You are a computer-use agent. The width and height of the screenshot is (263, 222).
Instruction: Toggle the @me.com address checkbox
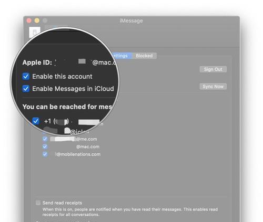tap(45, 139)
